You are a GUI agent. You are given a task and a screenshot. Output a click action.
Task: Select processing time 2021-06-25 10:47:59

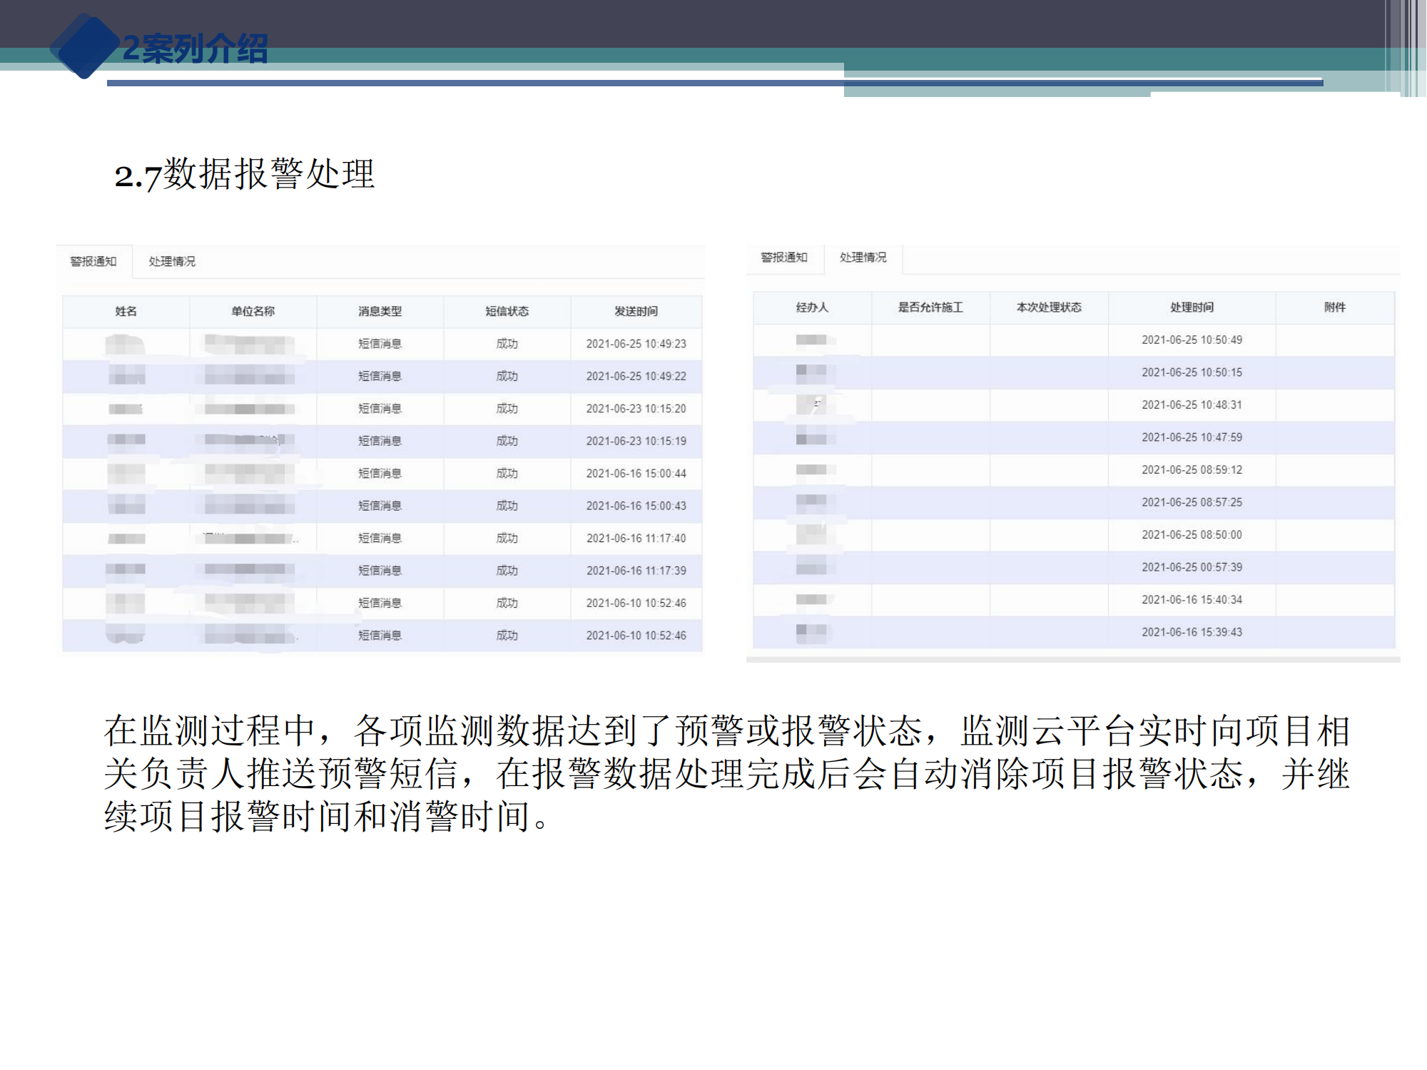[x=1192, y=437]
